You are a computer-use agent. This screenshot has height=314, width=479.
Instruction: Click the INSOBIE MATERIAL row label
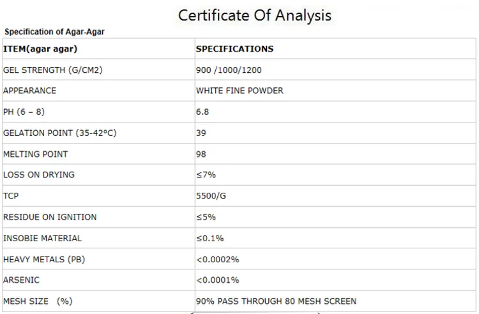43,238
